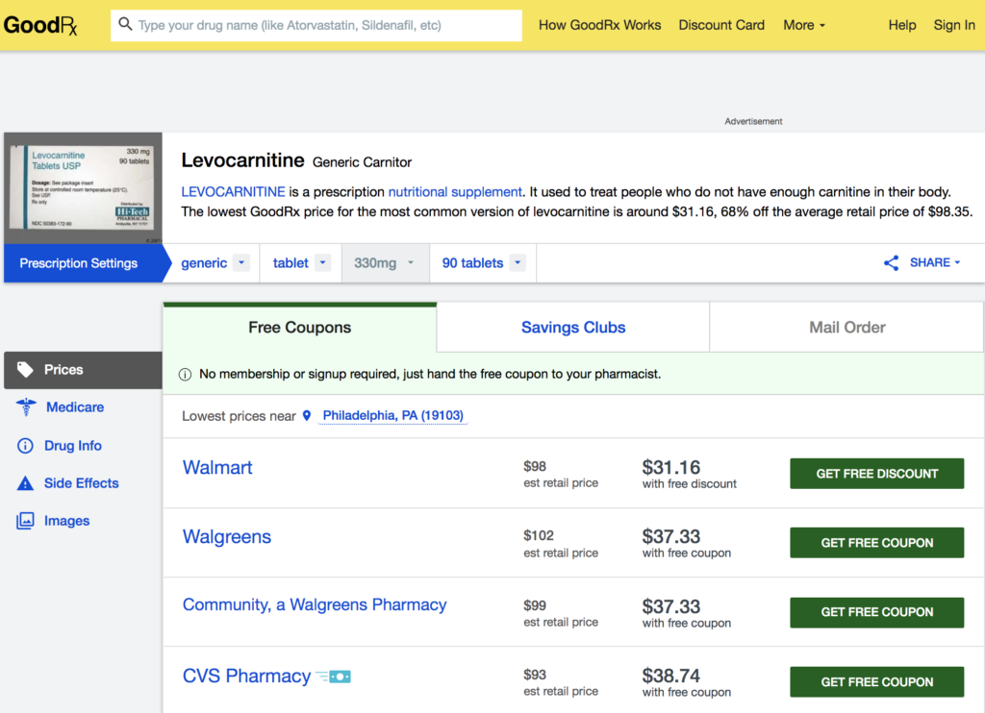The width and height of the screenshot is (985, 713).
Task: Expand the More menu in header
Action: coord(804,25)
